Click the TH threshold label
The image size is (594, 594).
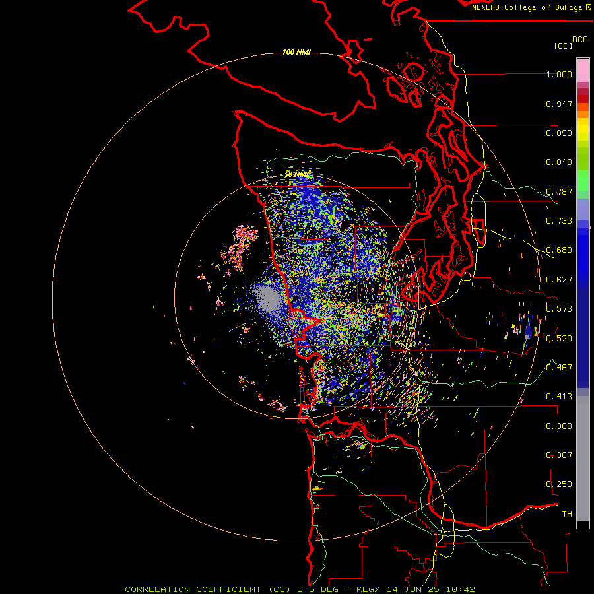tap(567, 513)
